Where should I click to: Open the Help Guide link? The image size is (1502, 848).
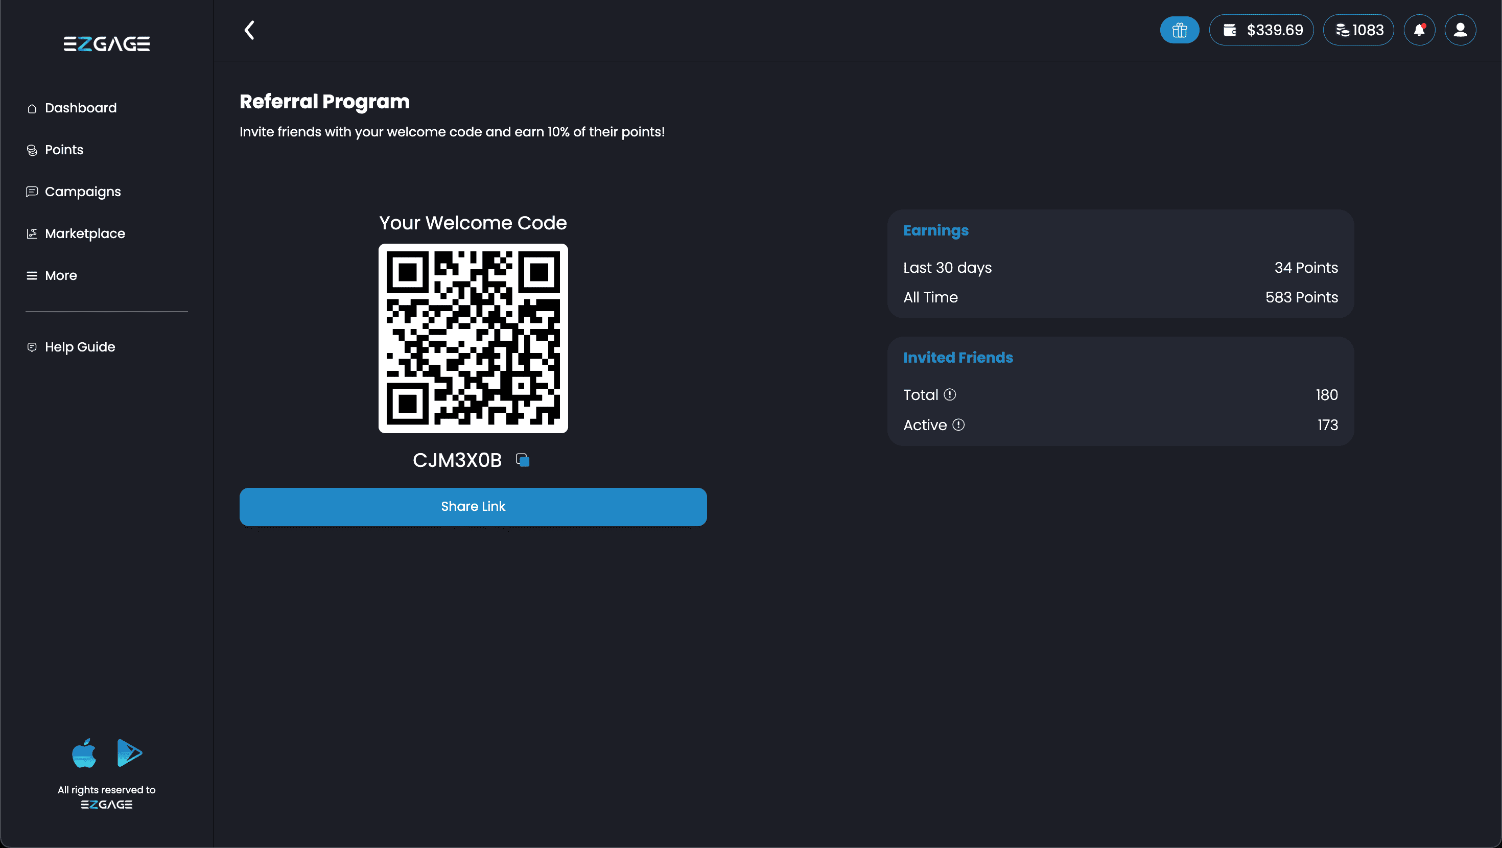(x=80, y=347)
